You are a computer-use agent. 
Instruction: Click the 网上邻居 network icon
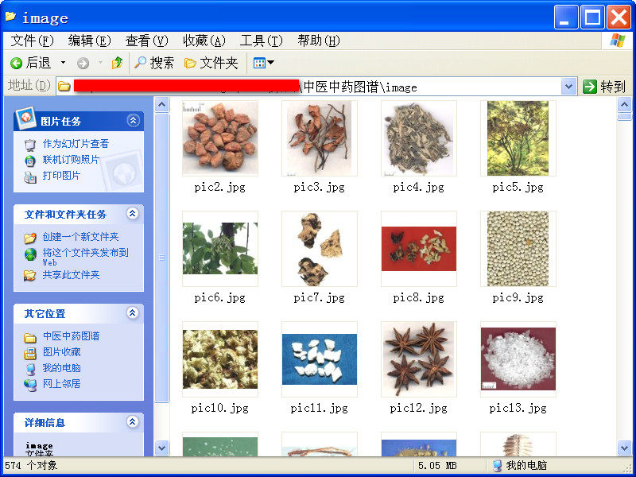point(30,385)
